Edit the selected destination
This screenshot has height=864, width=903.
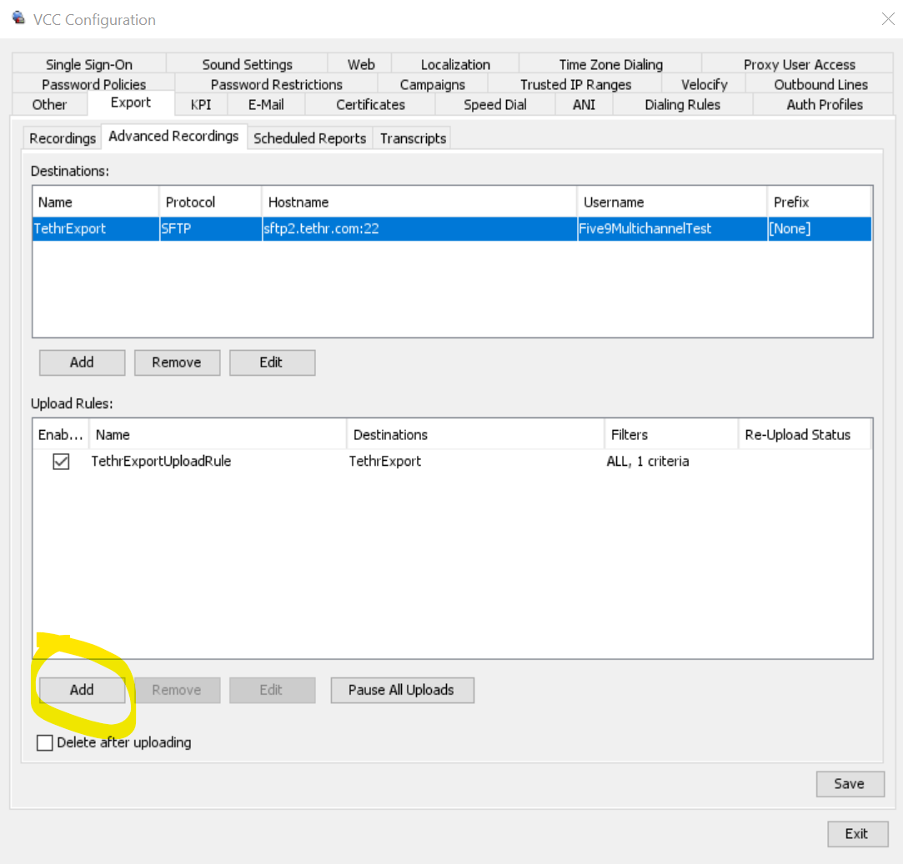tap(271, 362)
